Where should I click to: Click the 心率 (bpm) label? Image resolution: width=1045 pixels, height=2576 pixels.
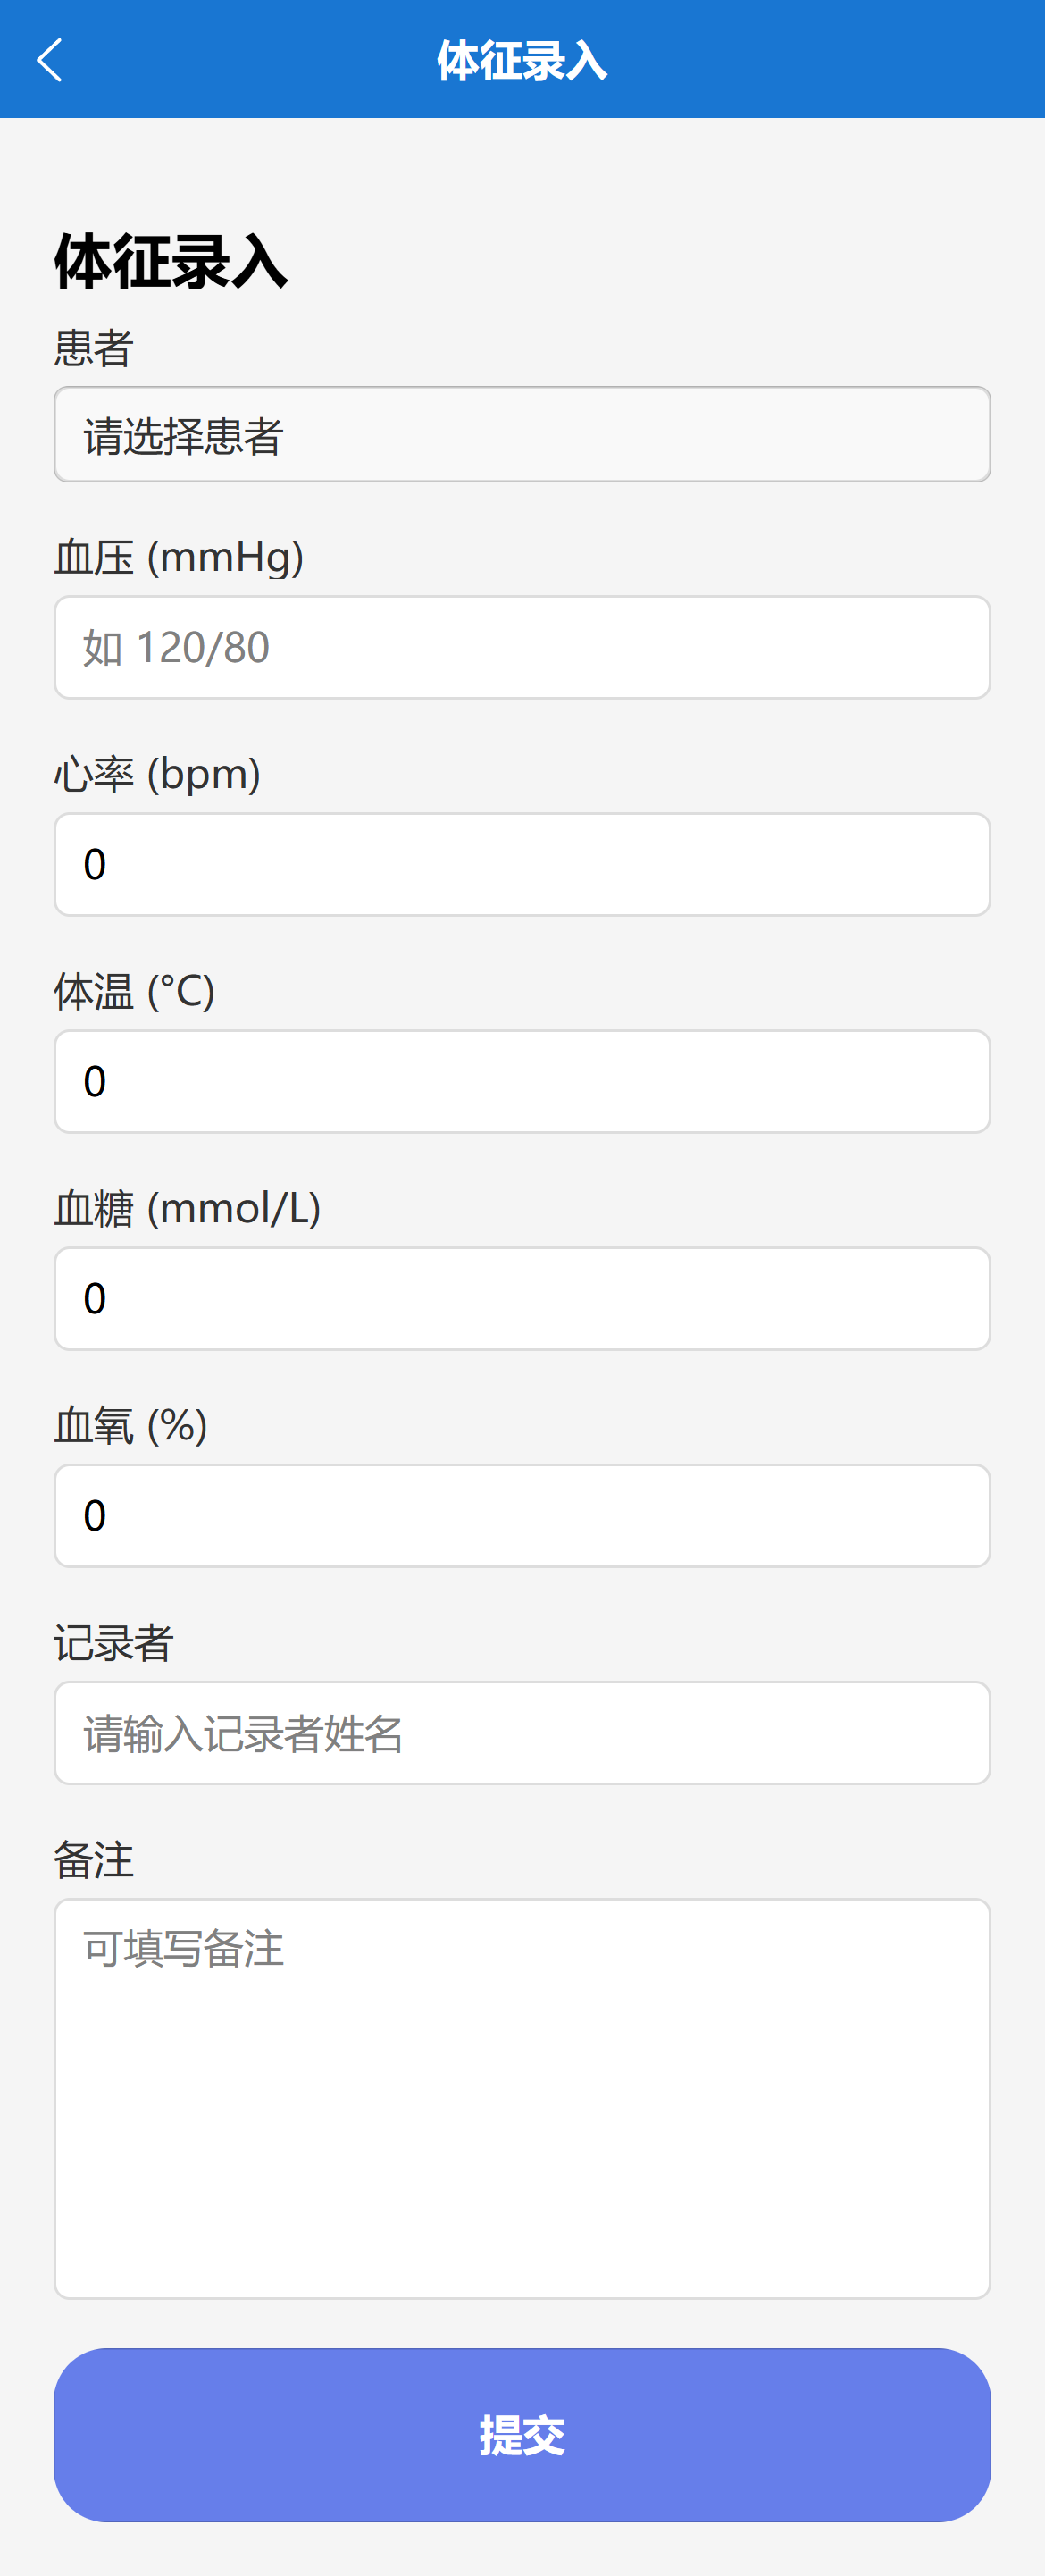(157, 774)
